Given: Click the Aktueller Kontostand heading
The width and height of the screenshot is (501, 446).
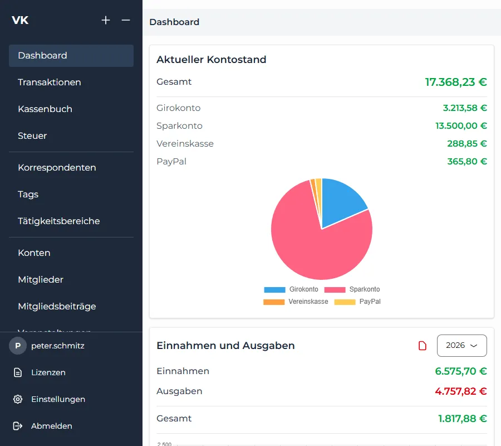Looking at the screenshot, I should (x=211, y=60).
